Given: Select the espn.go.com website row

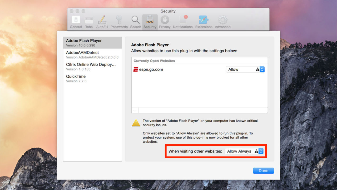Looking at the screenshot, I should point(200,69).
